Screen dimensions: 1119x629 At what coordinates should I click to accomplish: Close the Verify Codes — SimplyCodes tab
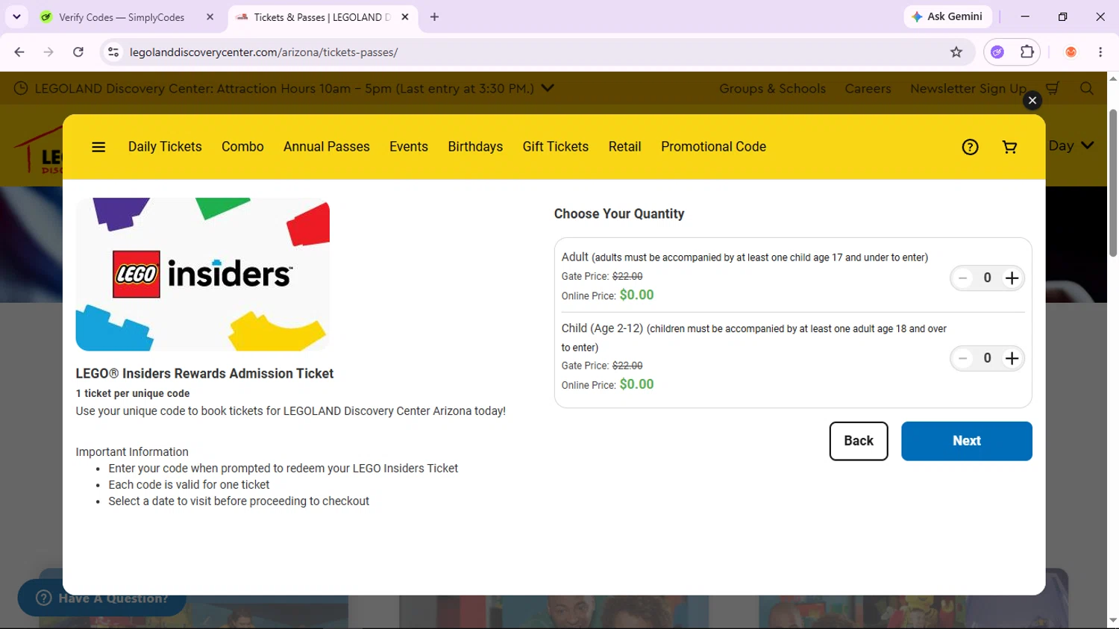tap(210, 17)
